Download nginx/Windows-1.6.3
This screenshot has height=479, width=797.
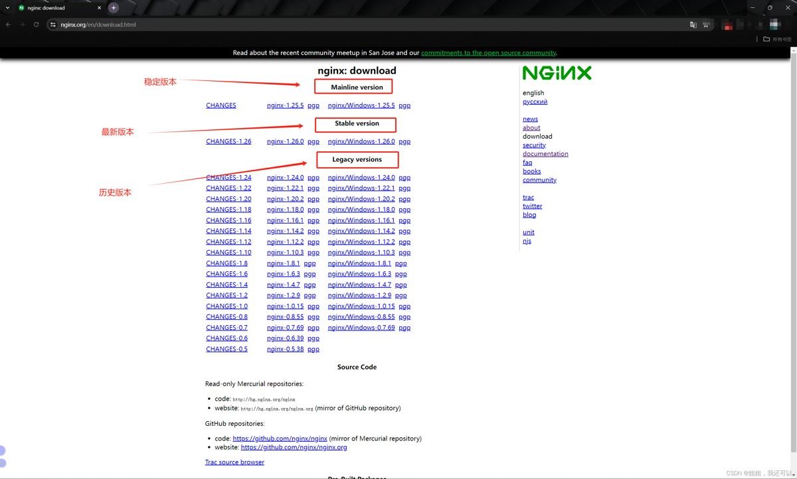[359, 274]
